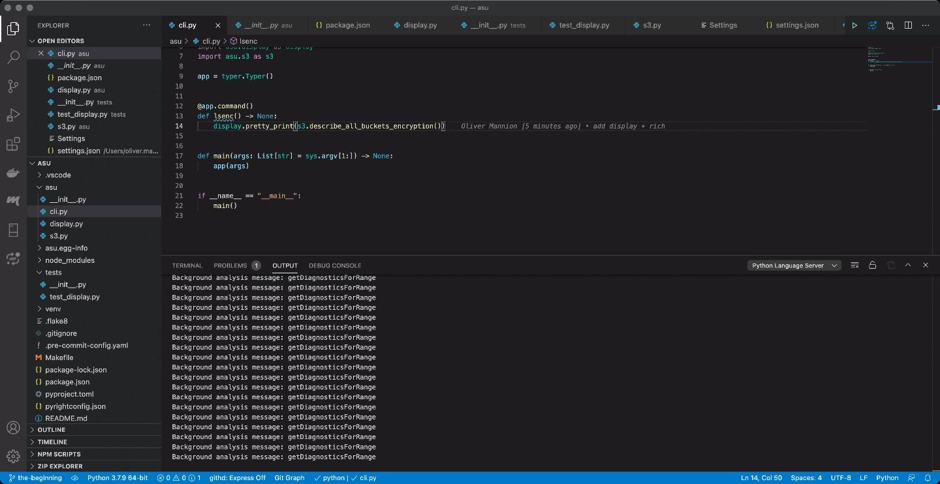940x484 pixels.
Task: Open the Run and Debug panel
Action: (x=13, y=115)
